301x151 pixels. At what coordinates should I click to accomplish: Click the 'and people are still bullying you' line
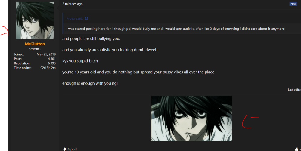[91, 39]
